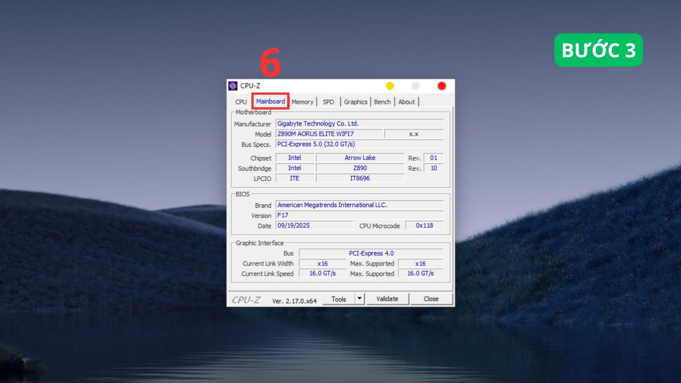Click the Chipset field showing Arrow Lake
The width and height of the screenshot is (681, 383).
[x=359, y=158]
